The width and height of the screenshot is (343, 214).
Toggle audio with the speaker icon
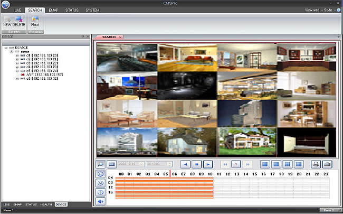pyautogui.click(x=100, y=201)
